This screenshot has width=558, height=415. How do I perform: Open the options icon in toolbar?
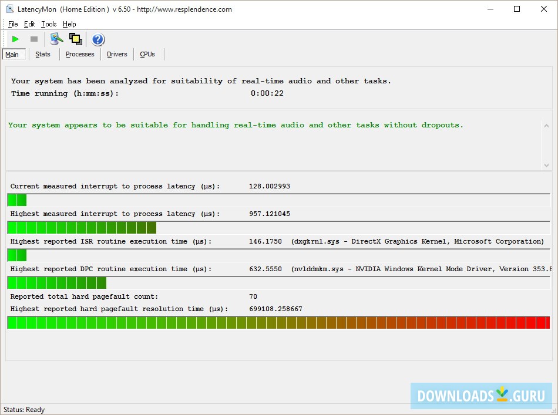click(56, 39)
